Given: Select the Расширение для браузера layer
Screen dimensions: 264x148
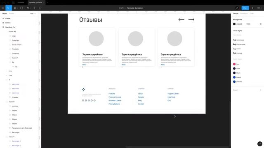Looking at the screenshot, I should point(22,128).
